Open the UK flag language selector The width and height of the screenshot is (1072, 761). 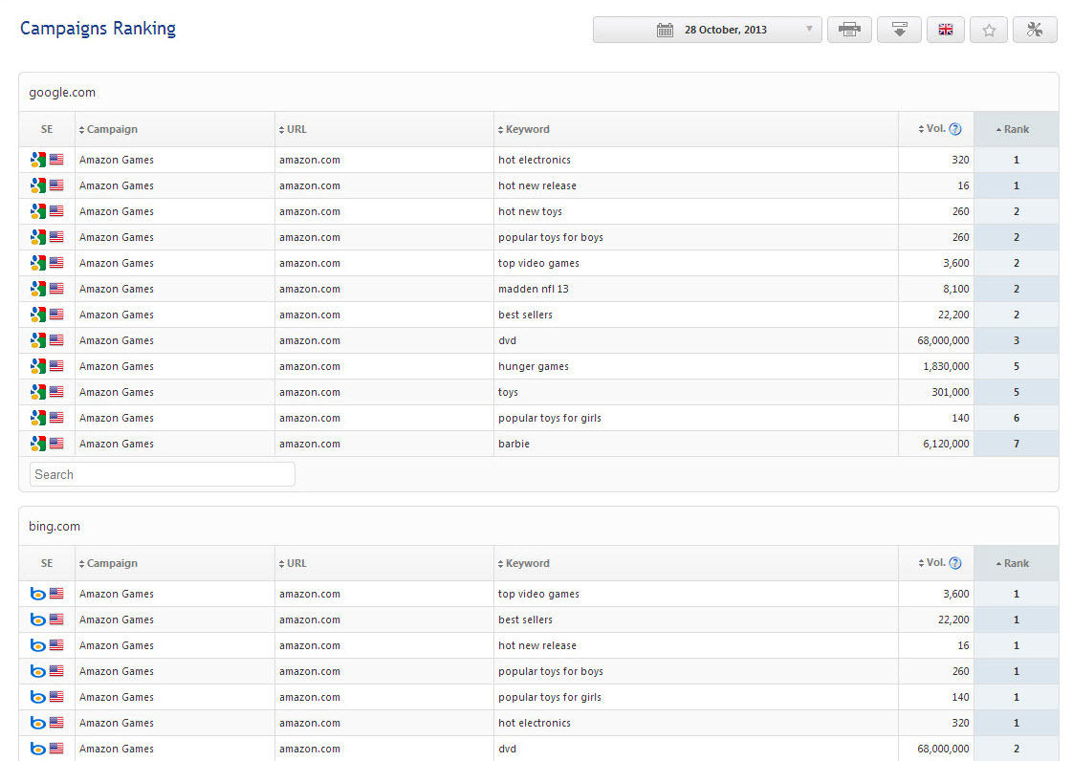[945, 30]
